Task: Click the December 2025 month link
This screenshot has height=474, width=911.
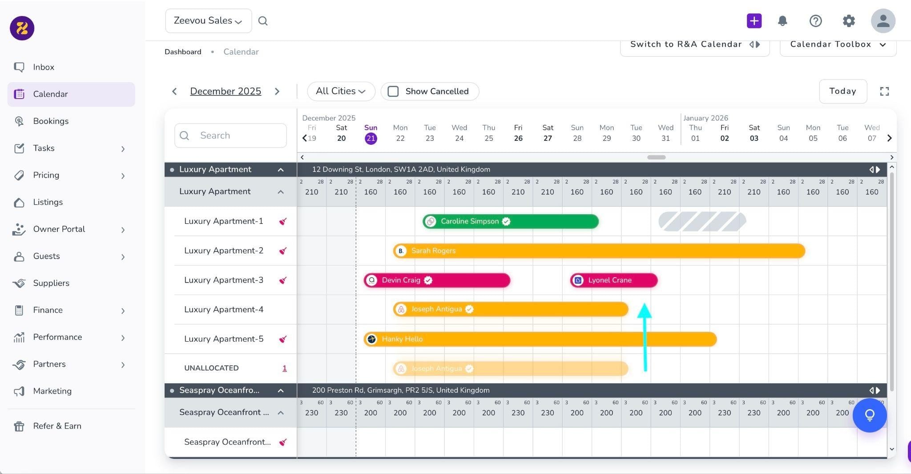Action: [x=226, y=92]
